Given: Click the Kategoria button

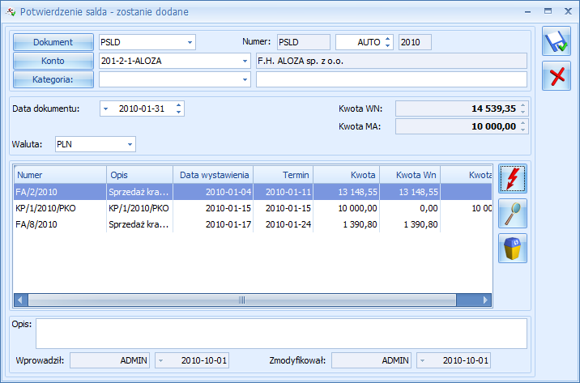Looking at the screenshot, I should point(53,79).
